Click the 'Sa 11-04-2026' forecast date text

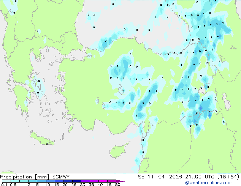pos(160,177)
